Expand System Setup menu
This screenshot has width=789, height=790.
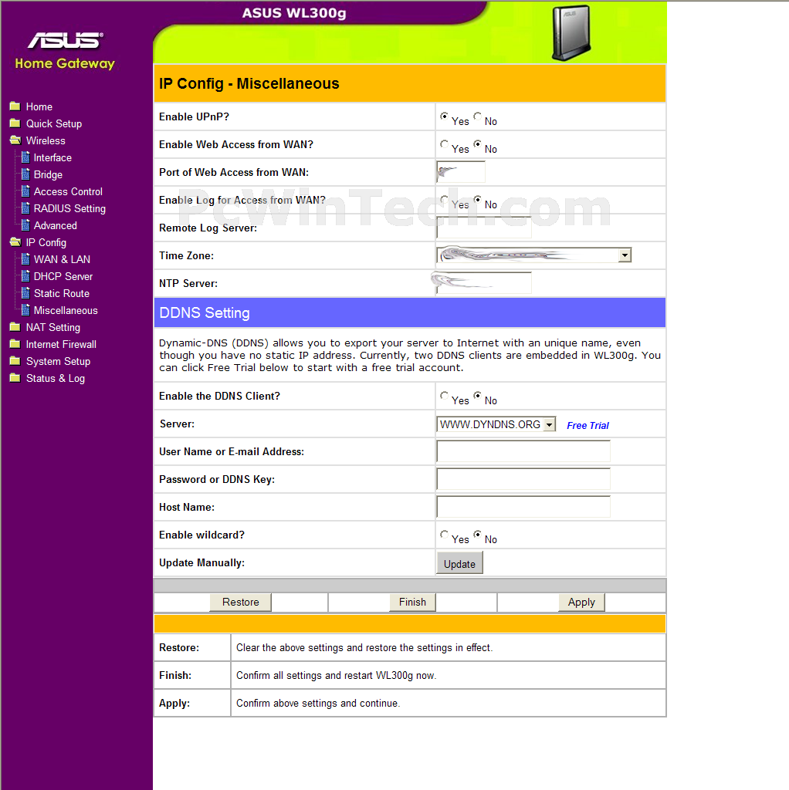[58, 361]
